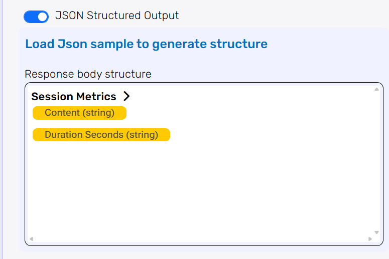Click the horizontal scrollbar track of structure box
This screenshot has height=259, width=389.
[x=201, y=238]
